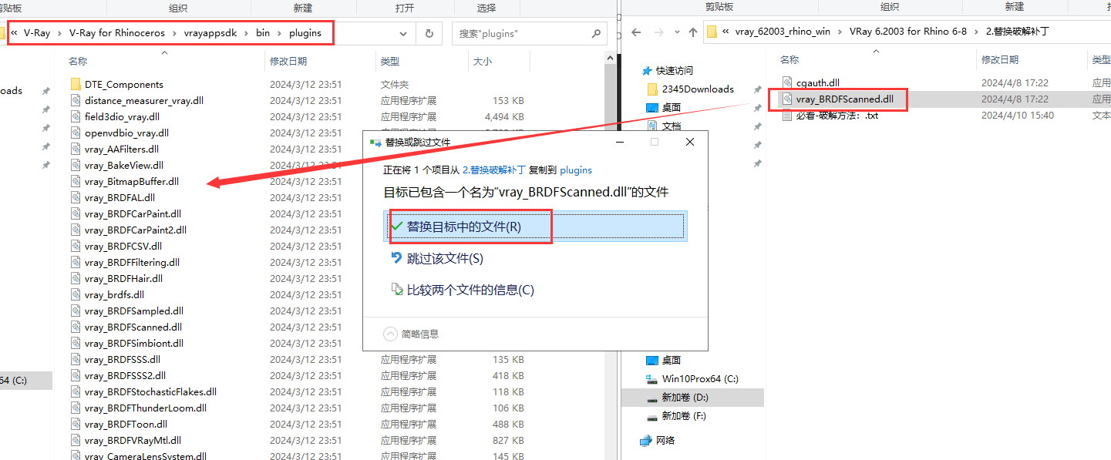Click the plugins destination link in dialog

(x=575, y=170)
